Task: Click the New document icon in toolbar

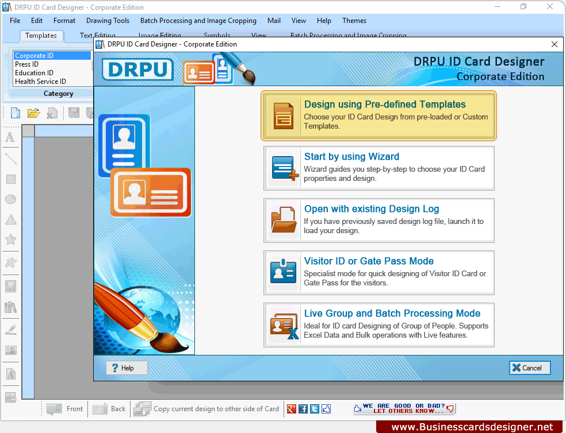Action: [x=15, y=113]
